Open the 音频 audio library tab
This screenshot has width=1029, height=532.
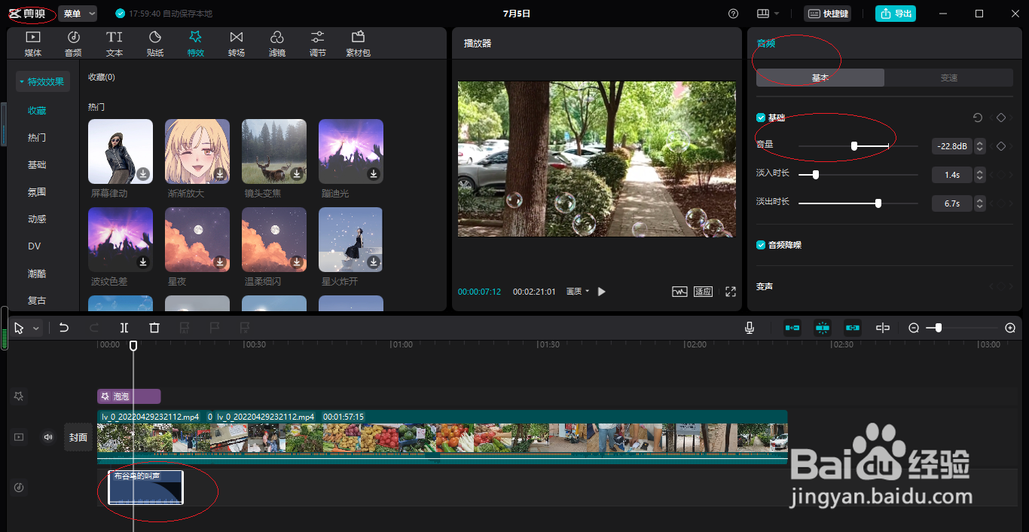point(74,44)
